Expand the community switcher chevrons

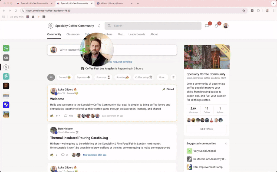pyautogui.click(x=99, y=26)
